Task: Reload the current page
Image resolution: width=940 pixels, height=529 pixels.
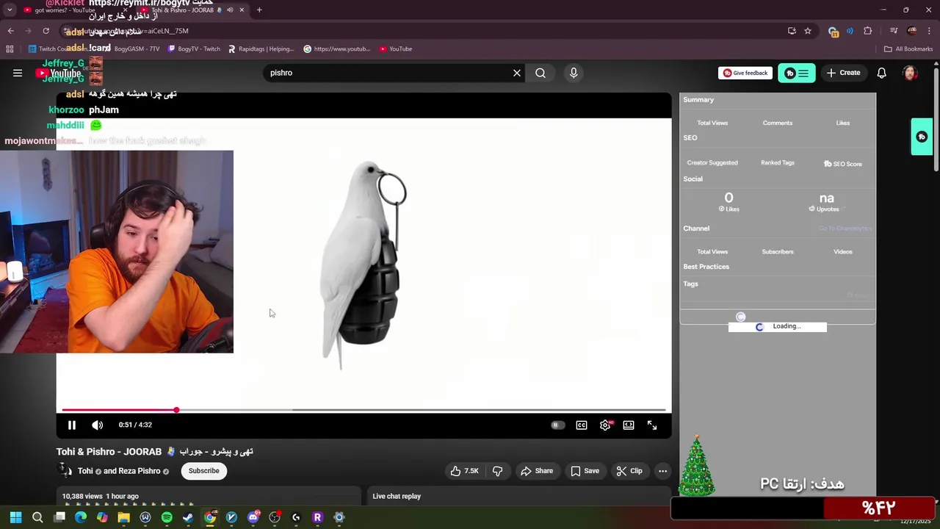Action: [46, 31]
